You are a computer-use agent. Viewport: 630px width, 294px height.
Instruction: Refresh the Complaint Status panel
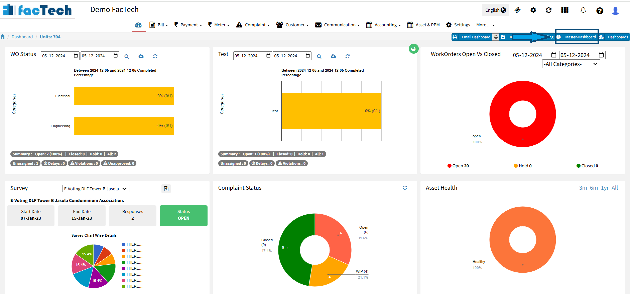[405, 188]
